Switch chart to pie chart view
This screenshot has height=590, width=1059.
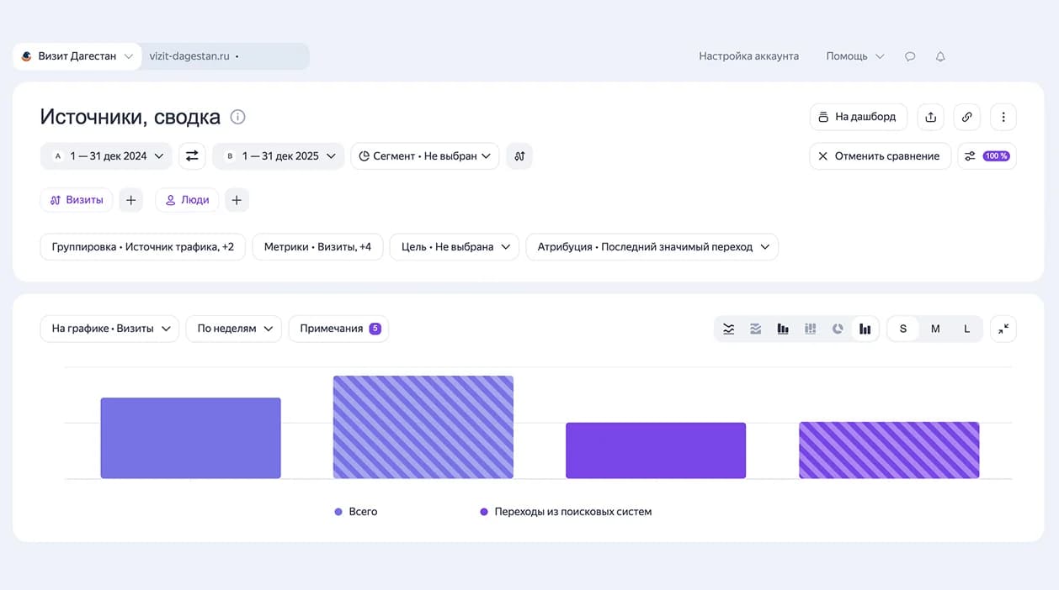tap(838, 329)
